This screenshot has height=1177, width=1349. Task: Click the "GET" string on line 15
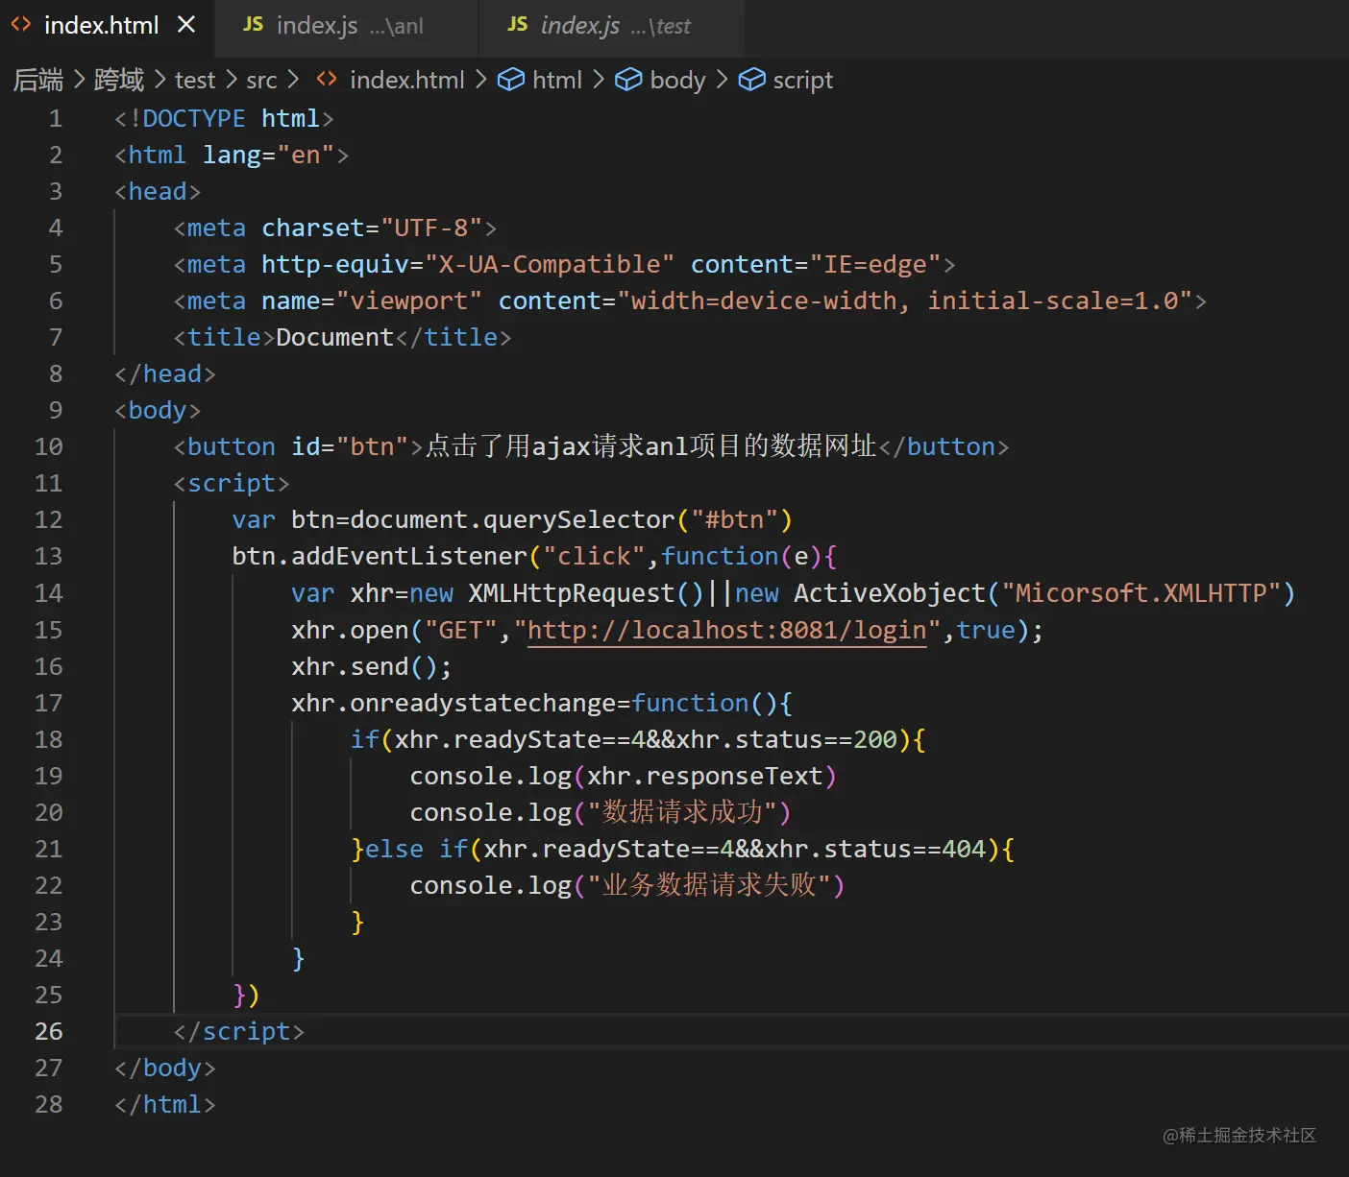461,630
